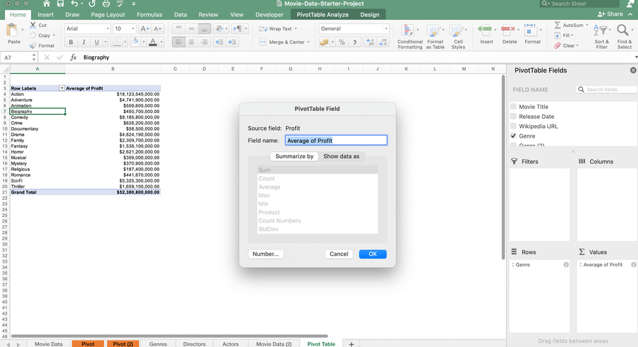
Task: Click the Delete cells icon
Action: pyautogui.click(x=507, y=30)
